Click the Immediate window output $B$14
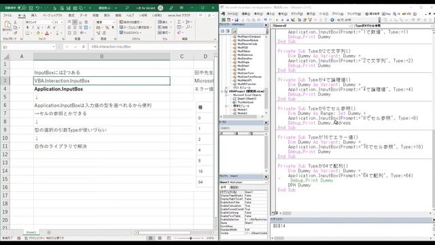 coord(279,226)
